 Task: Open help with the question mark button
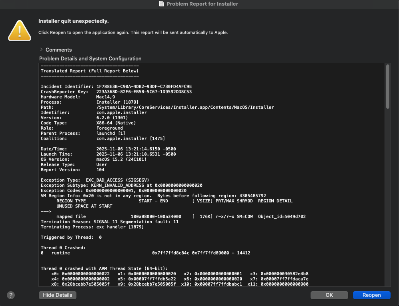[x=11, y=295]
